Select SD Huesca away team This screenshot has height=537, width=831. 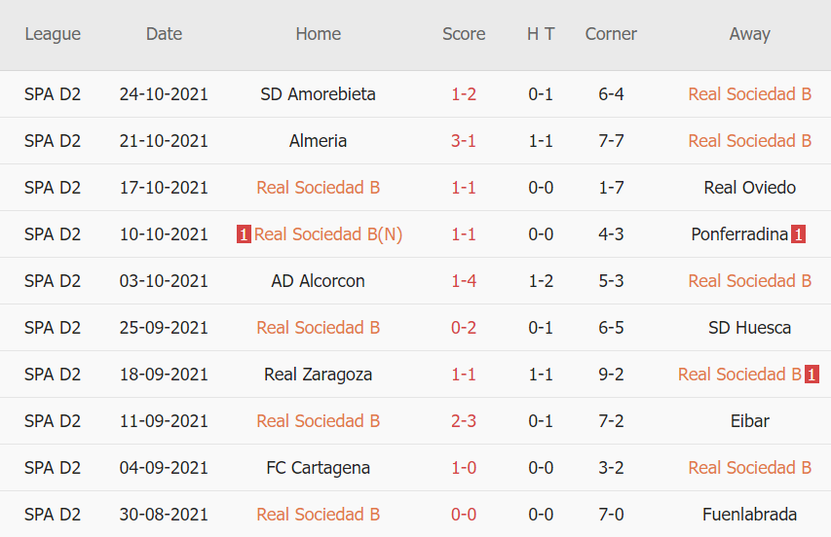tap(749, 328)
